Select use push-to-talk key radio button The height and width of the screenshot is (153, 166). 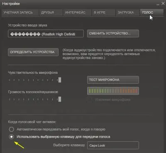point(11,137)
